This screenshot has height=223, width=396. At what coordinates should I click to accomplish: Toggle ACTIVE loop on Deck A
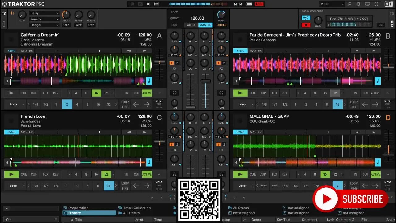click(147, 93)
